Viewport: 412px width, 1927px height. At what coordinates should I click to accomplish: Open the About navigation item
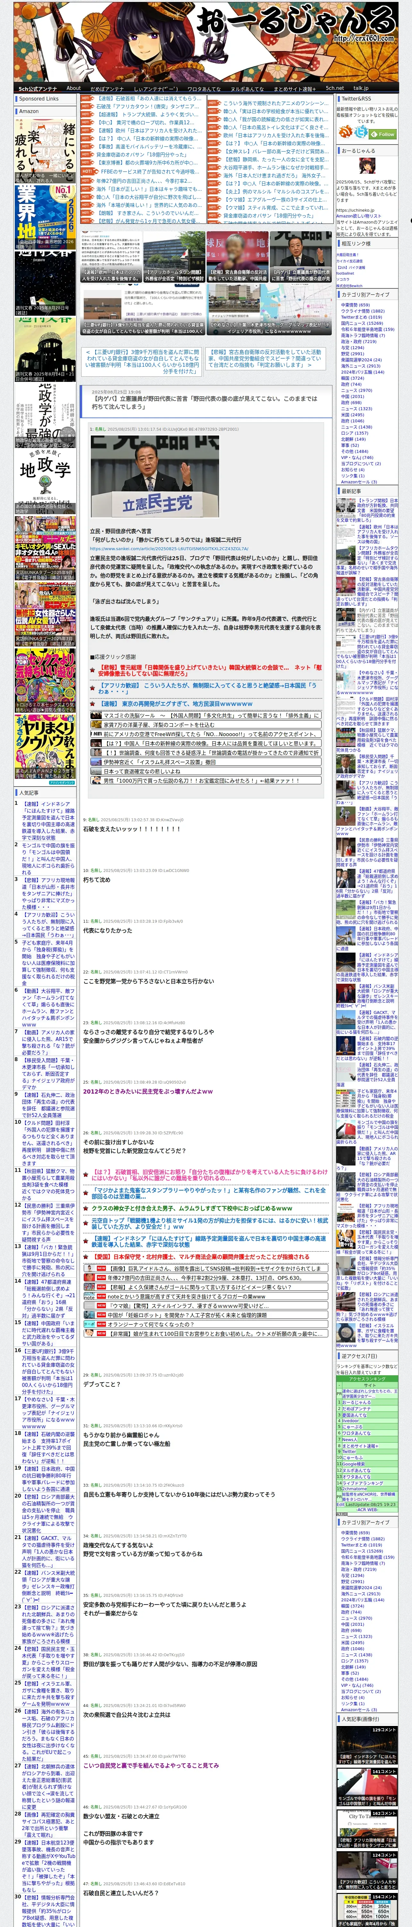click(73, 88)
